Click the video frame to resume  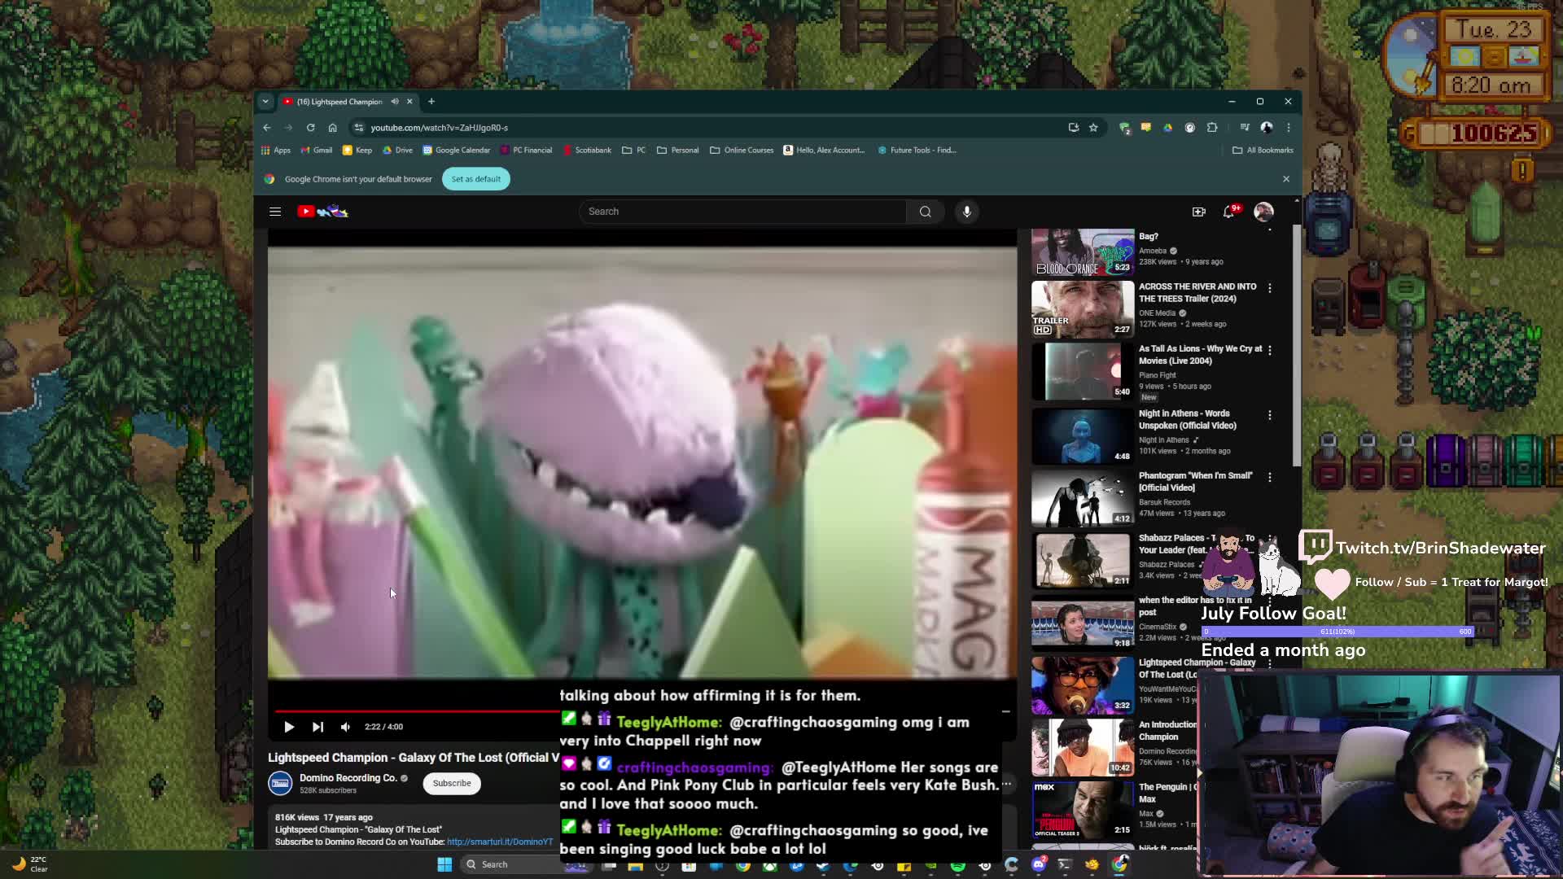(x=642, y=462)
